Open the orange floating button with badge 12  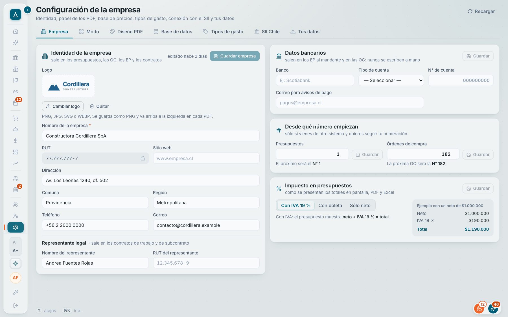(479, 309)
